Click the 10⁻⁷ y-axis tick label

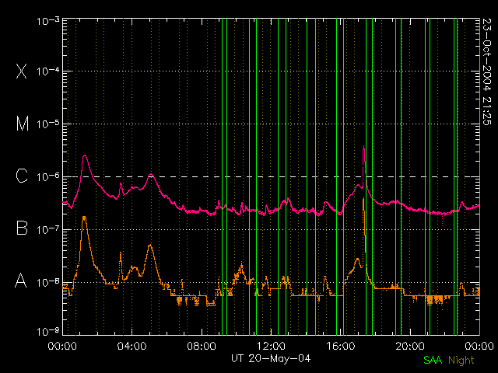pyautogui.click(x=48, y=229)
